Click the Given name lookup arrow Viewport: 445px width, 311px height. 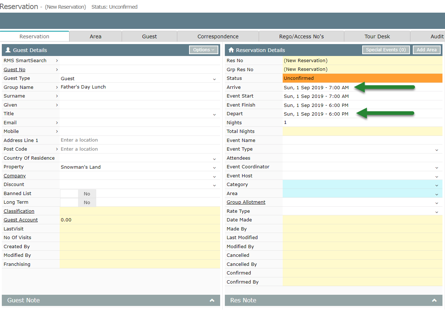pos(57,105)
